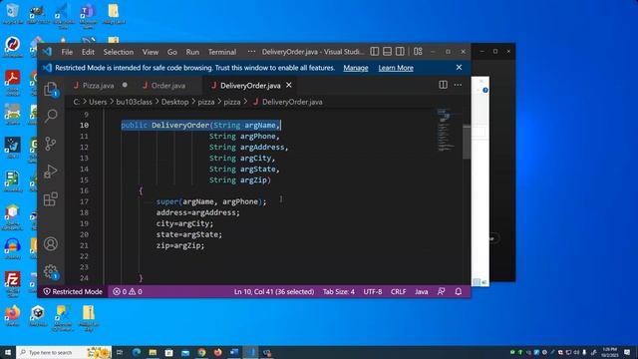Open CRLF end of line picker
This screenshot has height=359, width=638.
point(398,291)
